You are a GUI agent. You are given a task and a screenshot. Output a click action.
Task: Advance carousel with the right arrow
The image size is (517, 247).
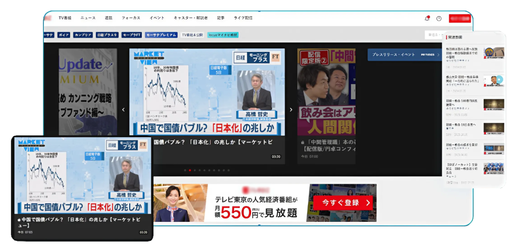291,110
